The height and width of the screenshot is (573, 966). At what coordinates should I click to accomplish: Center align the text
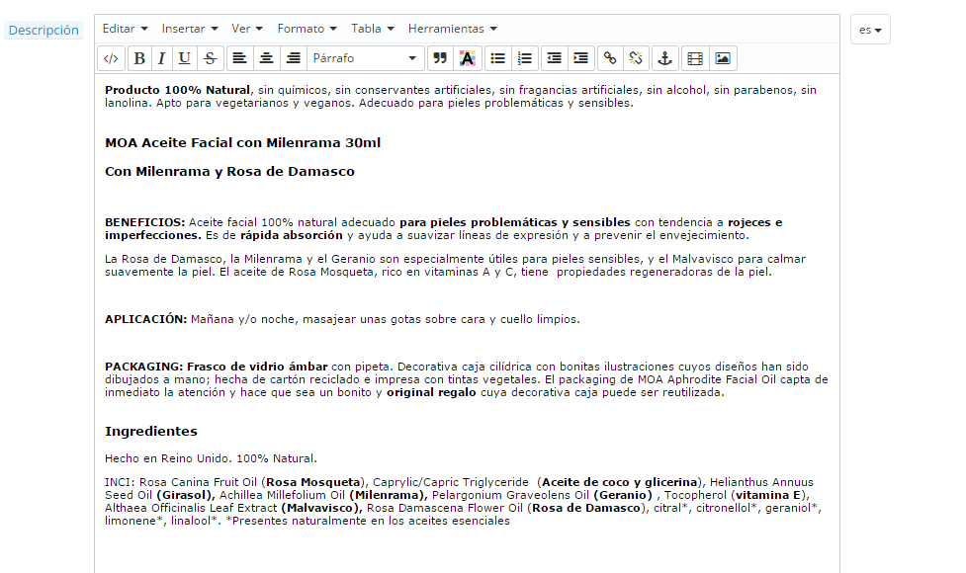tap(266, 58)
